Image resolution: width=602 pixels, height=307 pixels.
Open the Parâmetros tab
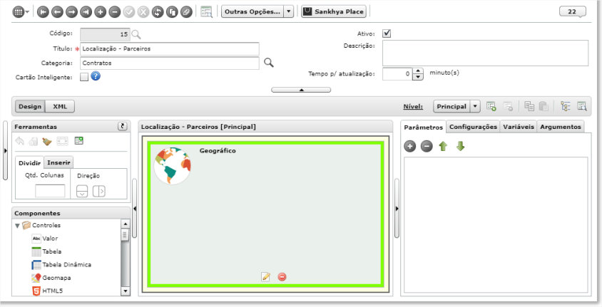tap(424, 127)
